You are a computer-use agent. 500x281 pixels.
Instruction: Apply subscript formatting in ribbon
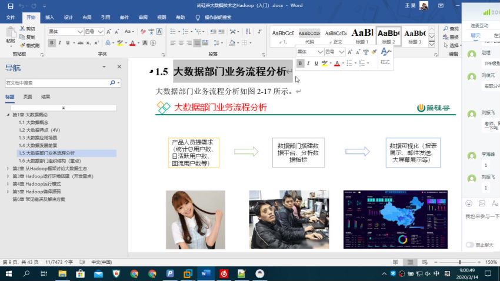tap(88, 43)
